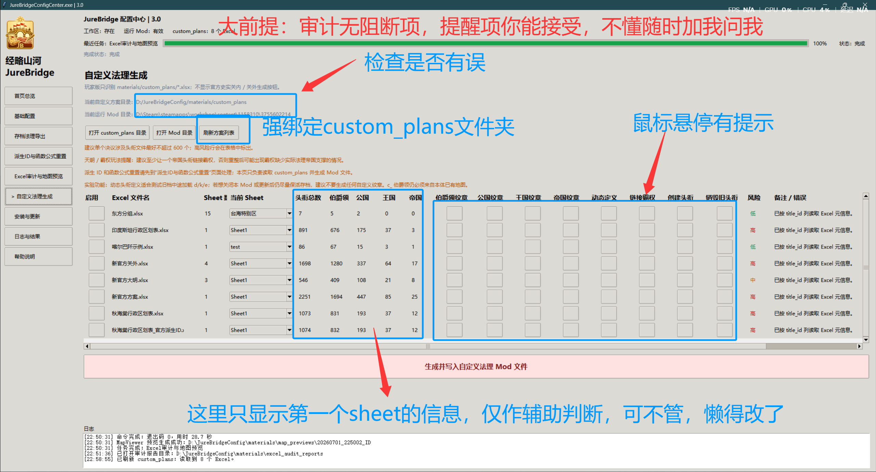Click 生成并写入自定义法理 Mod 文件 button

point(476,367)
